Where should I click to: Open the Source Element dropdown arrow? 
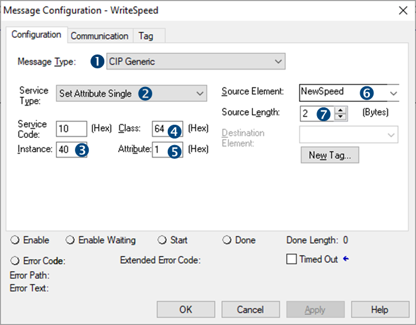pos(393,93)
